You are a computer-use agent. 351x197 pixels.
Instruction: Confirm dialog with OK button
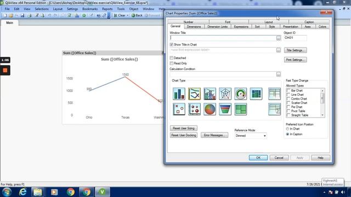click(258, 158)
